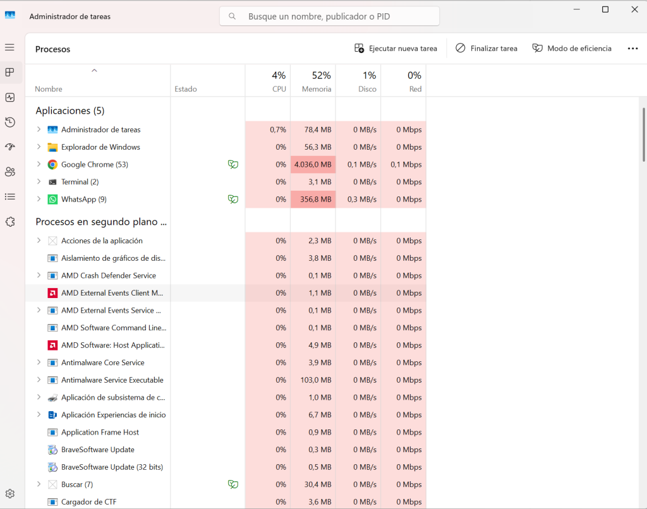Open the three-dots more options menu
Screen dimensions: 647x509
[632, 48]
